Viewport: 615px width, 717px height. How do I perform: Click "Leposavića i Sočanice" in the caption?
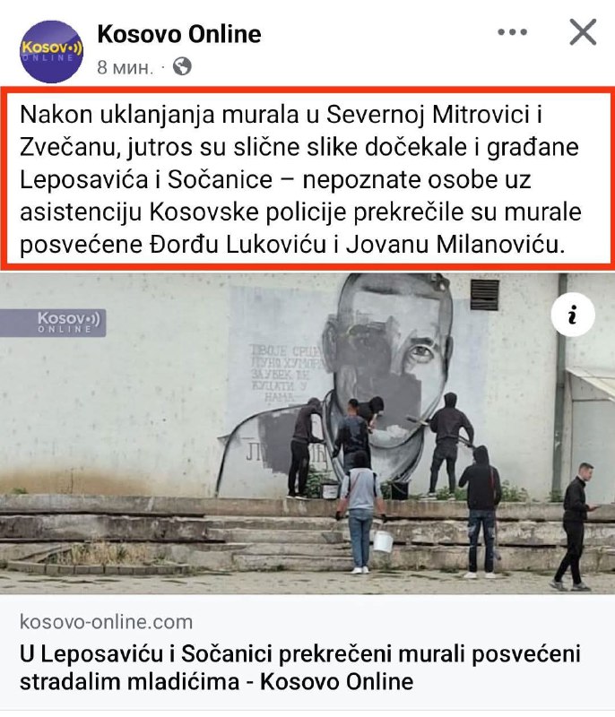[146, 180]
